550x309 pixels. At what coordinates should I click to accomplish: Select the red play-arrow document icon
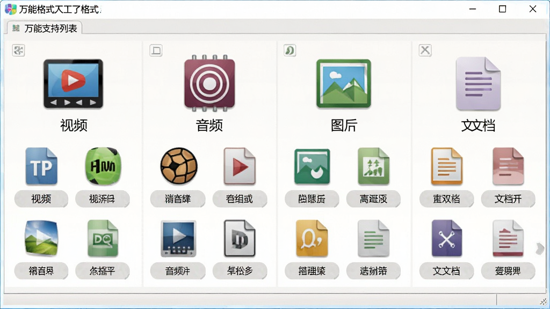click(240, 166)
